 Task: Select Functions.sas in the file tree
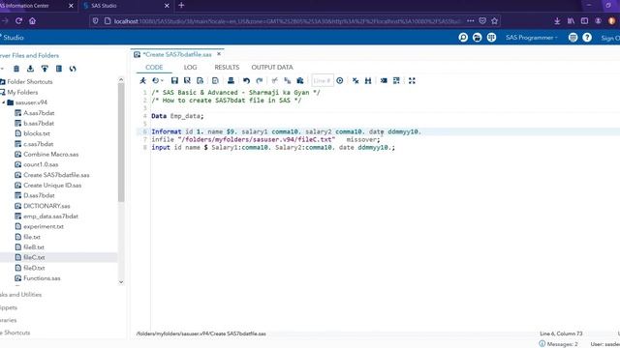pyautogui.click(x=42, y=278)
